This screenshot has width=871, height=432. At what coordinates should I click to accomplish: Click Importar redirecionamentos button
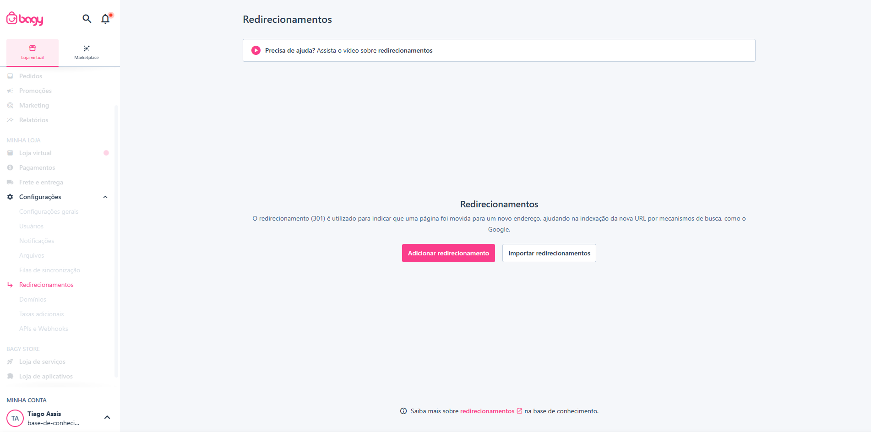point(549,253)
